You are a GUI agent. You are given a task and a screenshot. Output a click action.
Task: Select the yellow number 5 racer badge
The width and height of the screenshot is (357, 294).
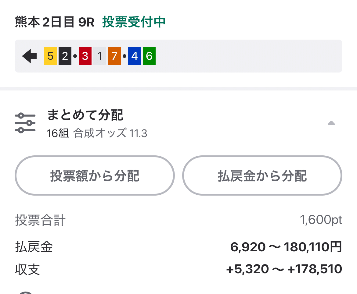click(50, 56)
